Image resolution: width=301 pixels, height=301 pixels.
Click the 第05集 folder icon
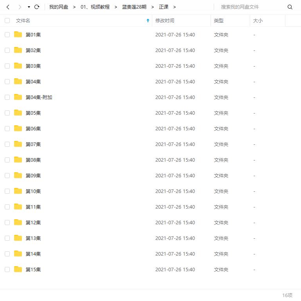(18, 113)
